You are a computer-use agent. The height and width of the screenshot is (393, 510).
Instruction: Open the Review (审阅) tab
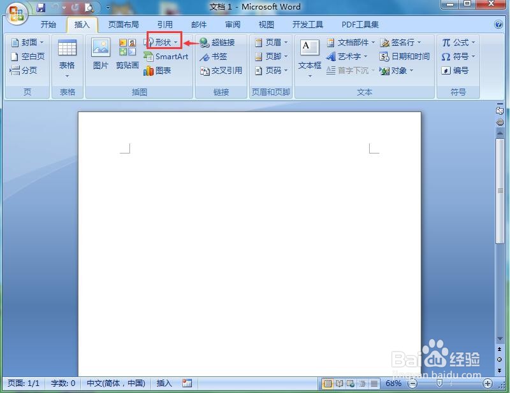(x=233, y=25)
